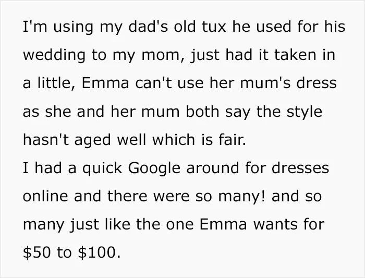Image resolution: width=365 pixels, height=278 pixels.
Task: Click the word "Google" in the text
Action: click(154, 168)
